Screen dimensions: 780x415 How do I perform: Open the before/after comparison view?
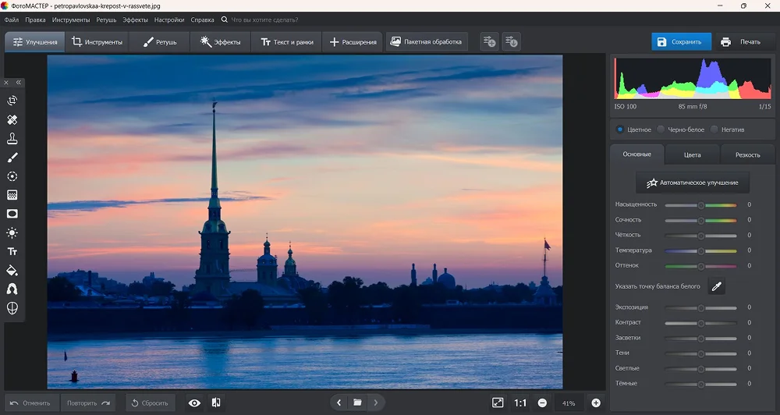pyautogui.click(x=216, y=403)
